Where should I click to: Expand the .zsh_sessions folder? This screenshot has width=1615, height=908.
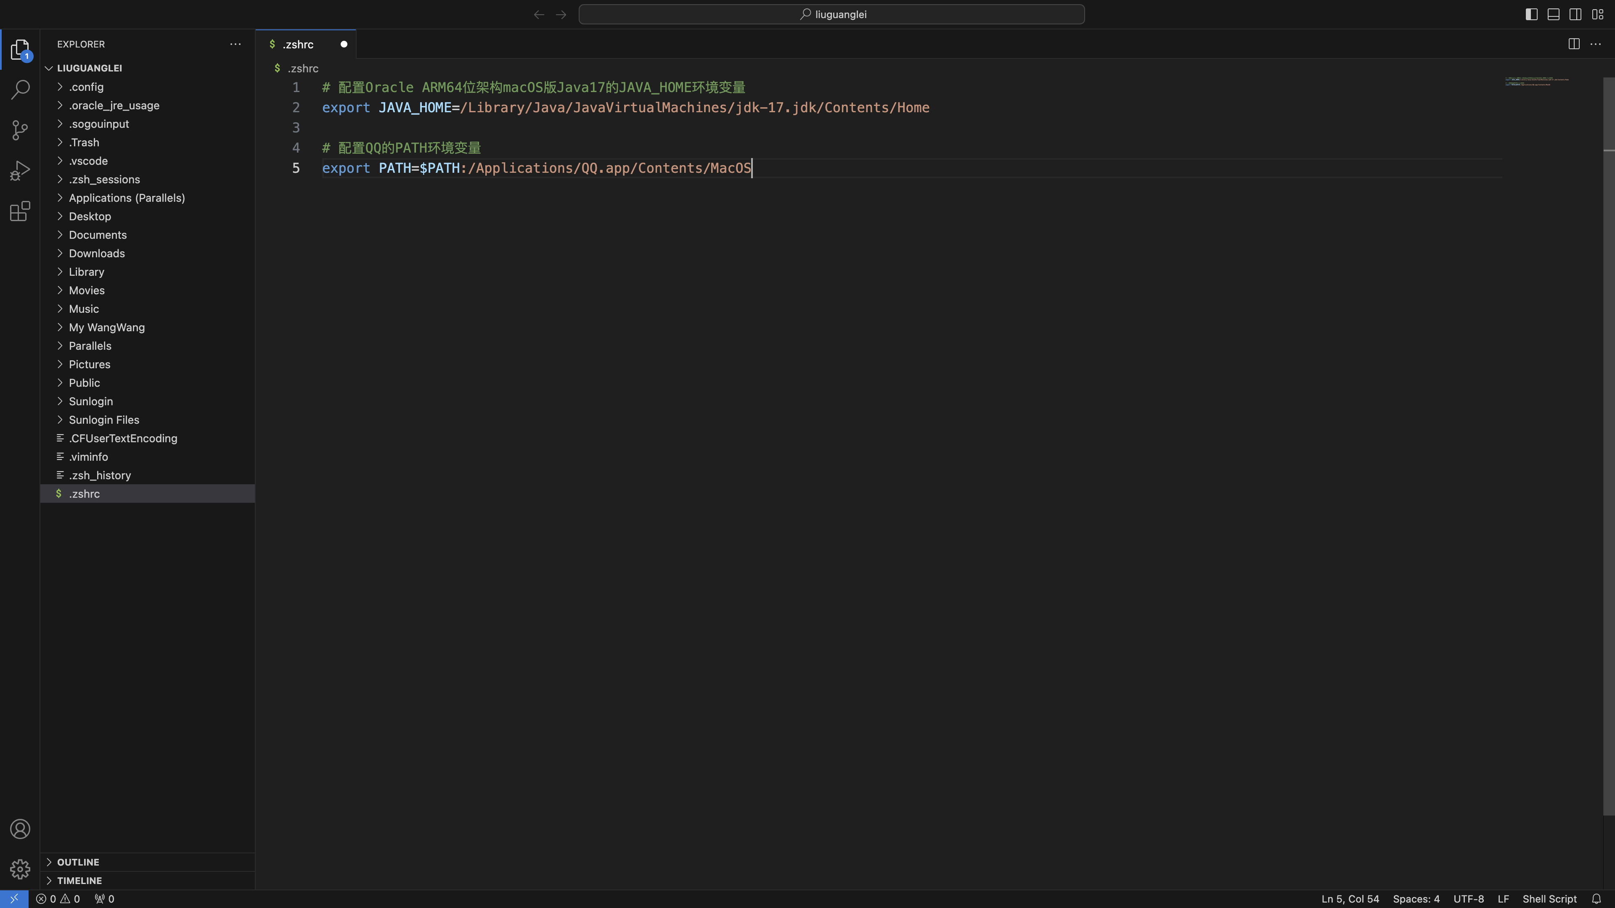point(147,179)
